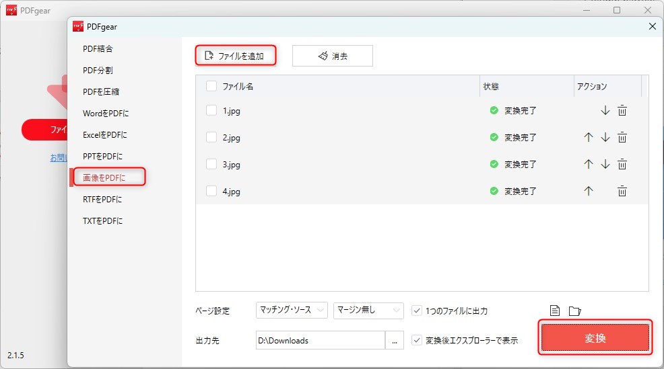The height and width of the screenshot is (369, 664).
Task: Click PDFgear logo in dialog title bar
Action: (x=78, y=27)
